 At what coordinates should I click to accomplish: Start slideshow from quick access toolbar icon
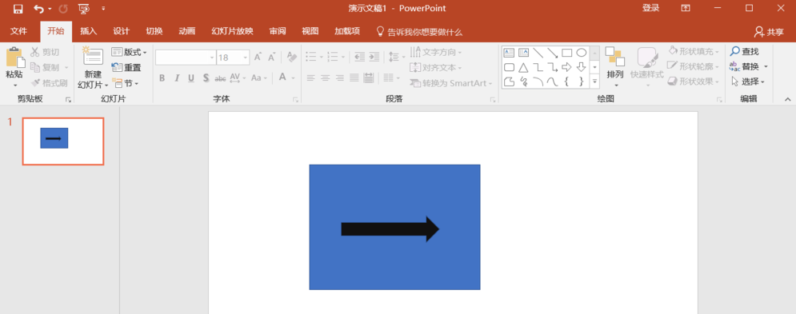coord(84,9)
